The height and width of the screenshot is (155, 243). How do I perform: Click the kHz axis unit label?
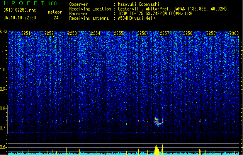point(3,31)
